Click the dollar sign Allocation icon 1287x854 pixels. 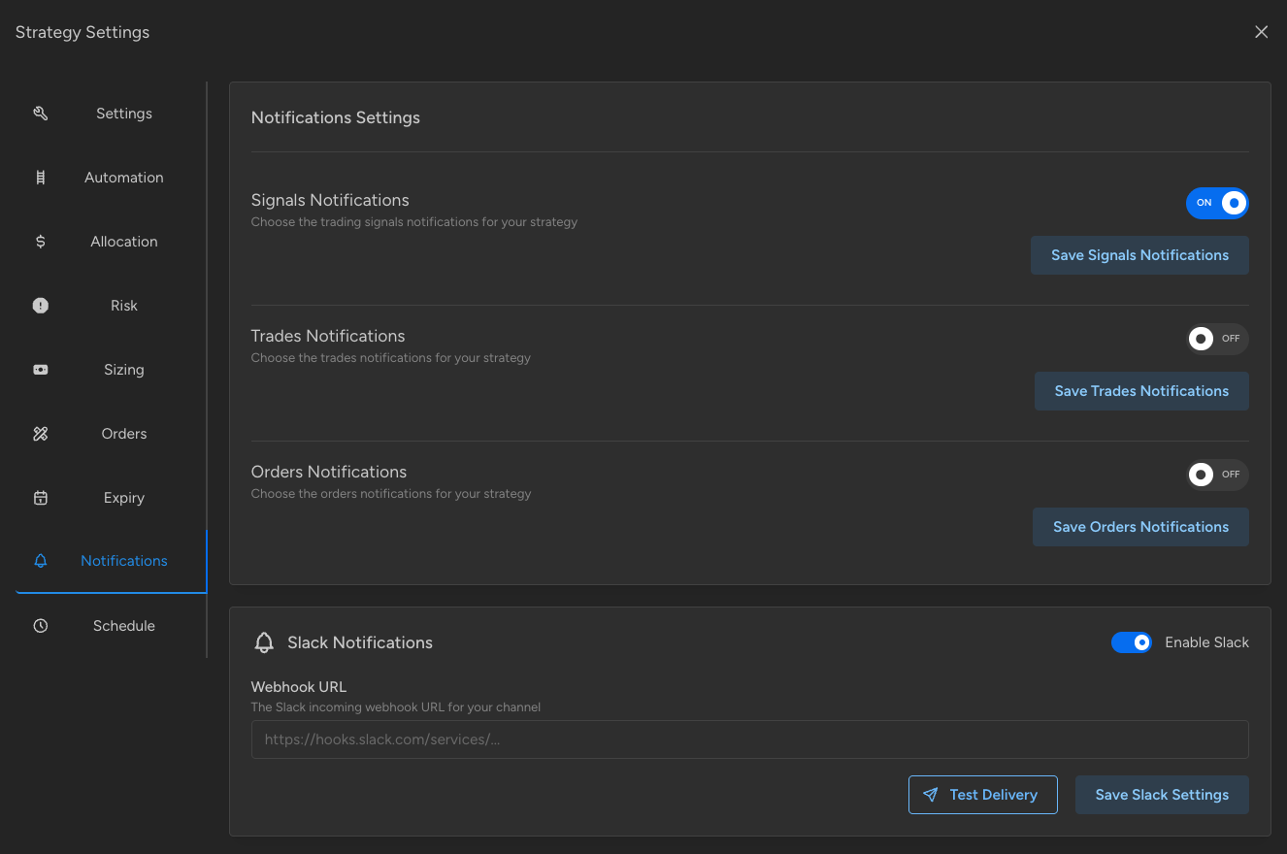40,242
